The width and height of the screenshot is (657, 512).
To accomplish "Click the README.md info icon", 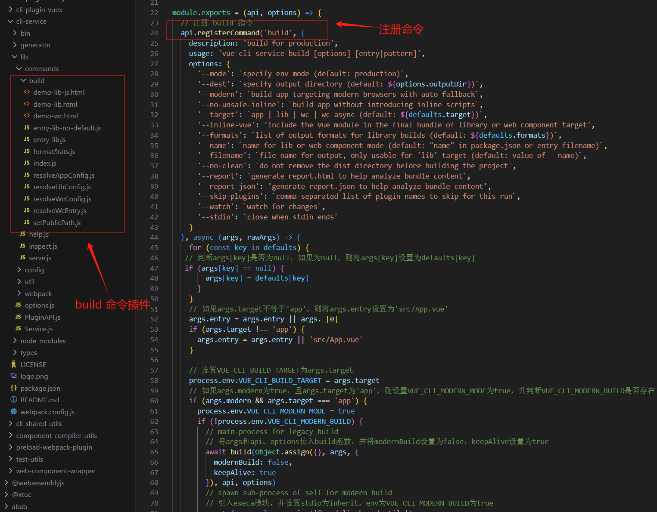I will tap(14, 400).
